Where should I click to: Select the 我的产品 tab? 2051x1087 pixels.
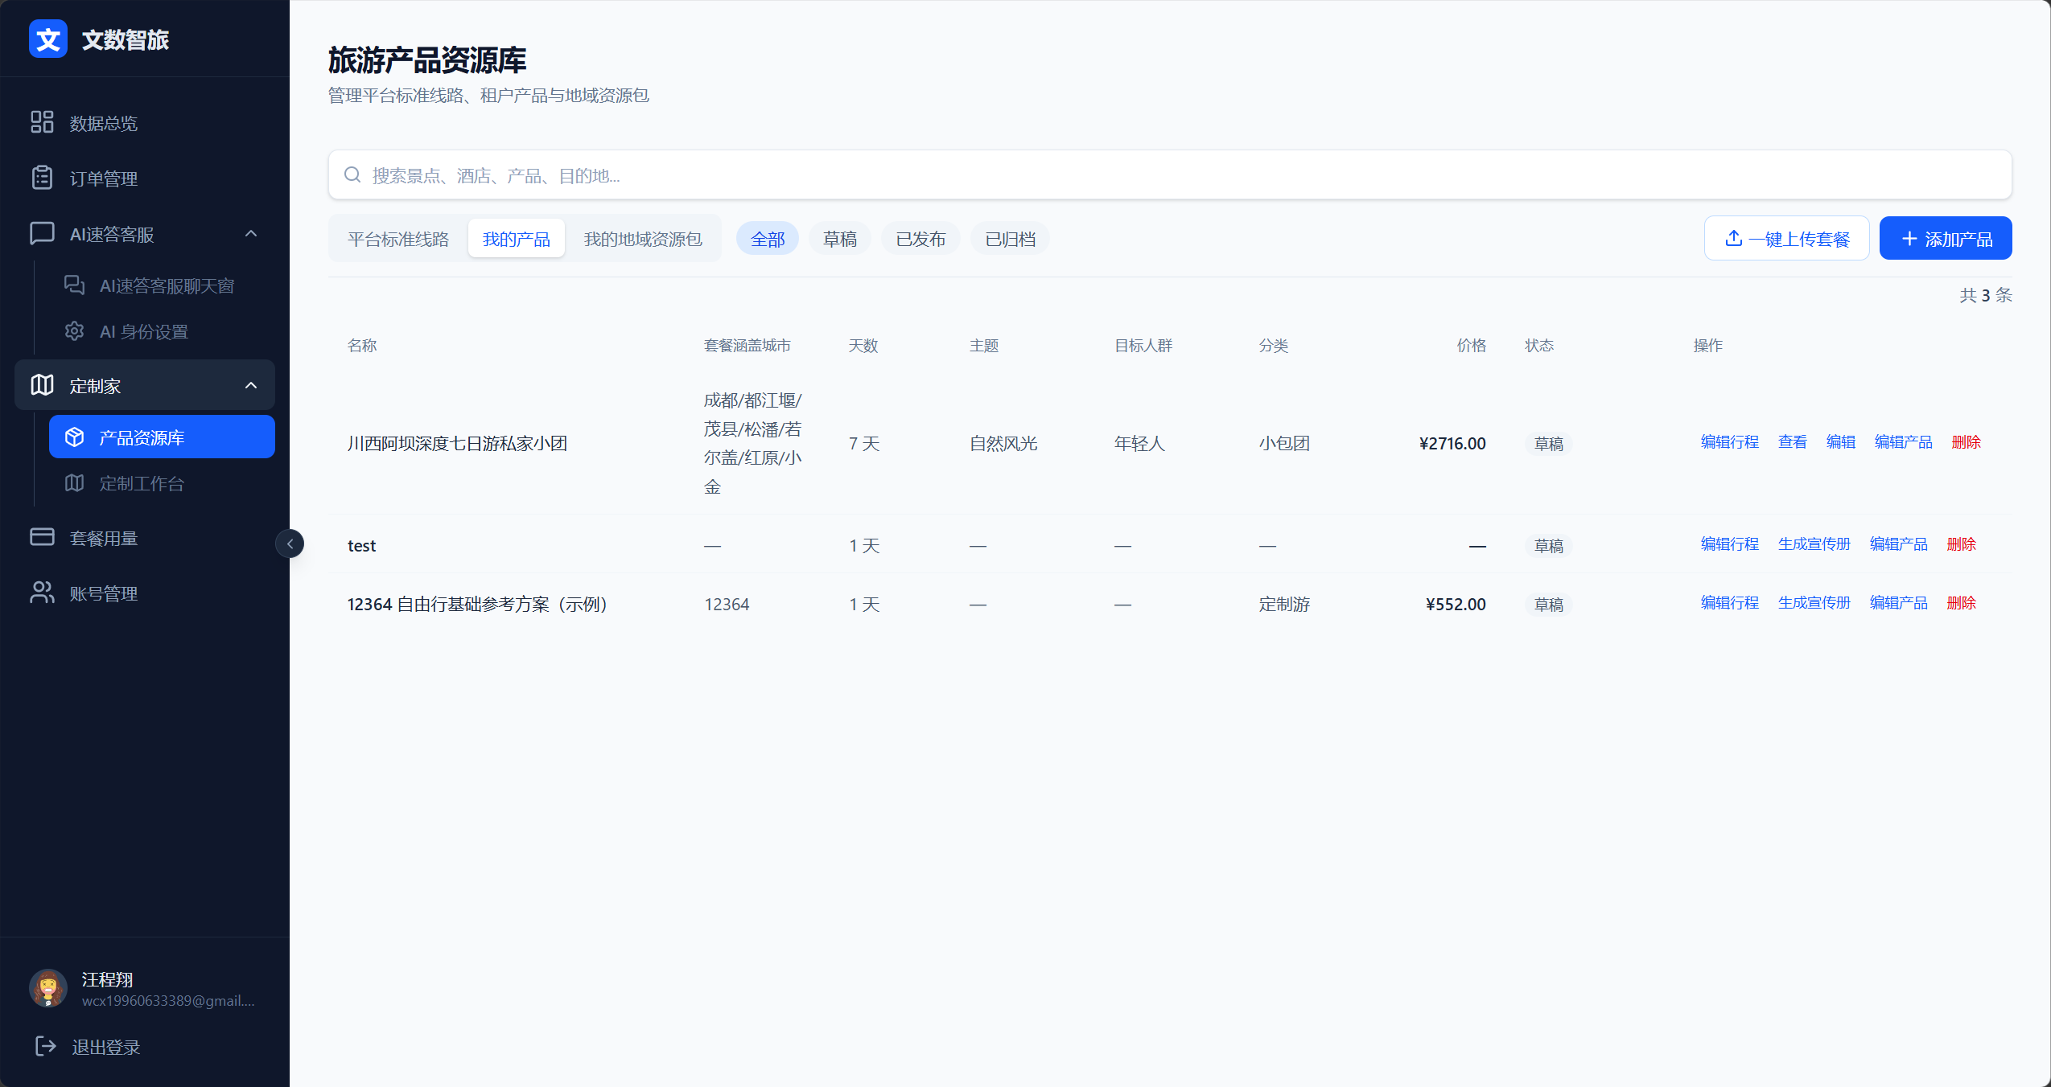(517, 239)
